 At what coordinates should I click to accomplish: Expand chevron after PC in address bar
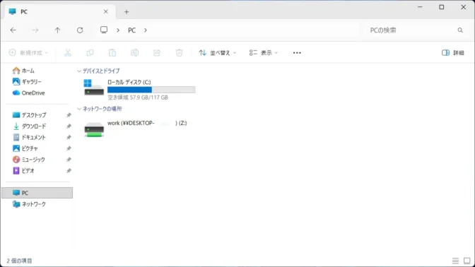tap(146, 30)
